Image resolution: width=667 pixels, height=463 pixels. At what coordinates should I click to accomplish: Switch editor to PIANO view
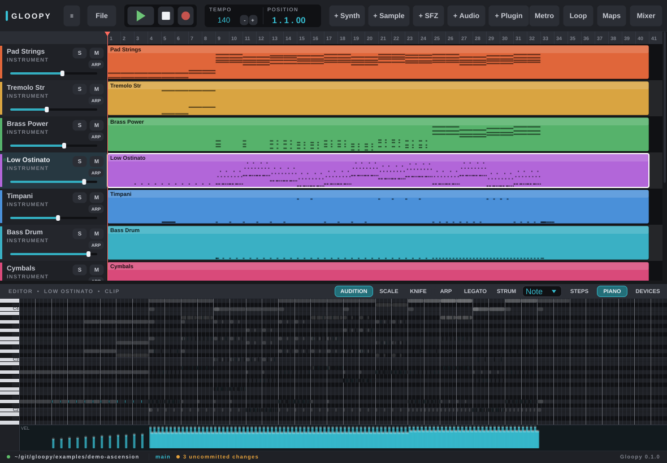[612, 291]
